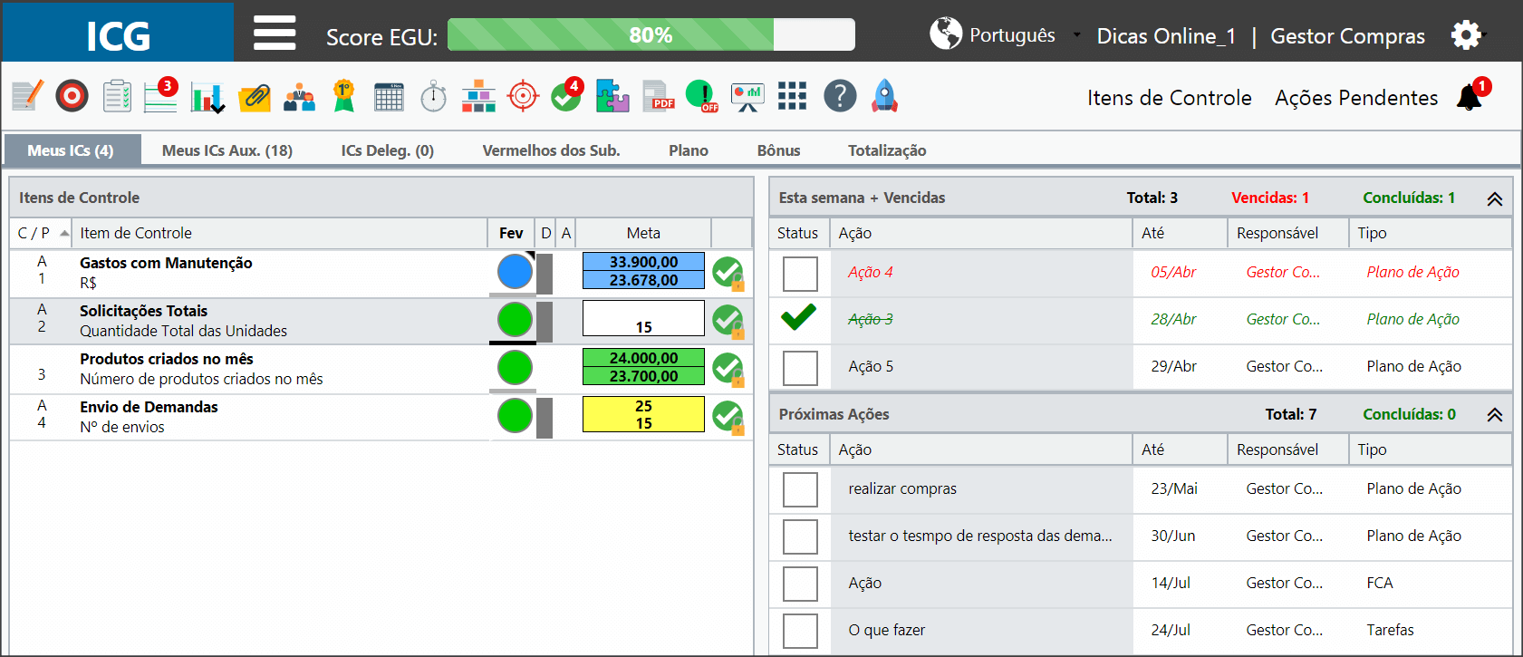Image resolution: width=1523 pixels, height=657 pixels.
Task: Collapse the Esta semana + Vencidas section
Action: [1495, 198]
